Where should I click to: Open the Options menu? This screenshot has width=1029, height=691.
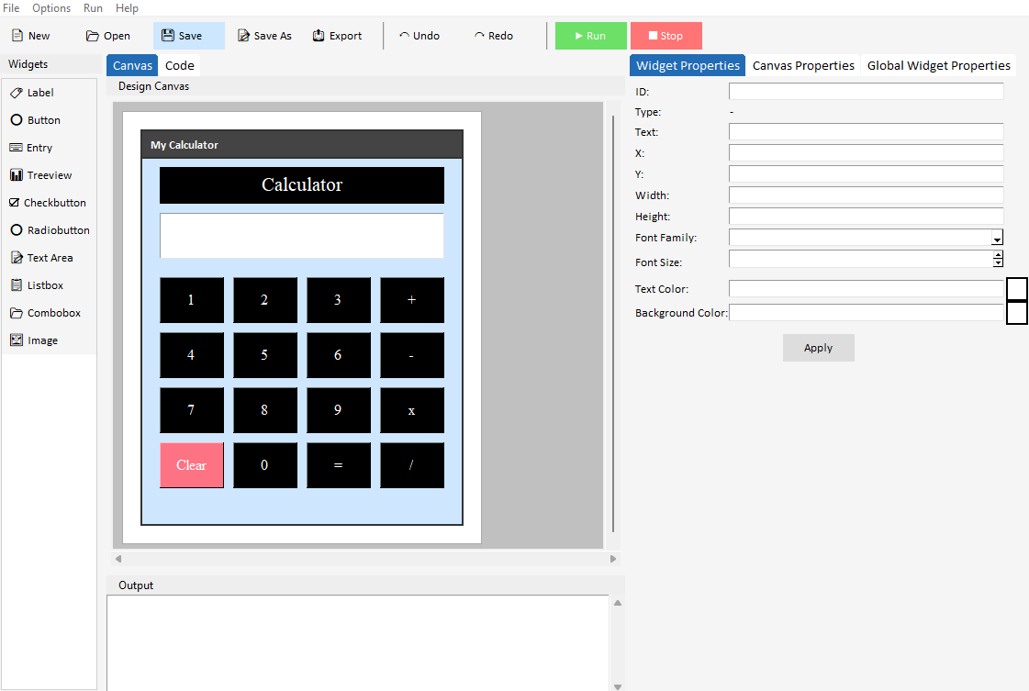[50, 8]
